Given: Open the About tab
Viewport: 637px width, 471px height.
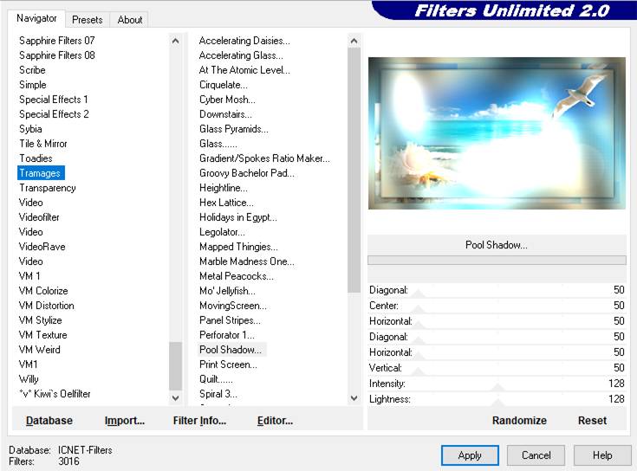Looking at the screenshot, I should coord(130,19).
